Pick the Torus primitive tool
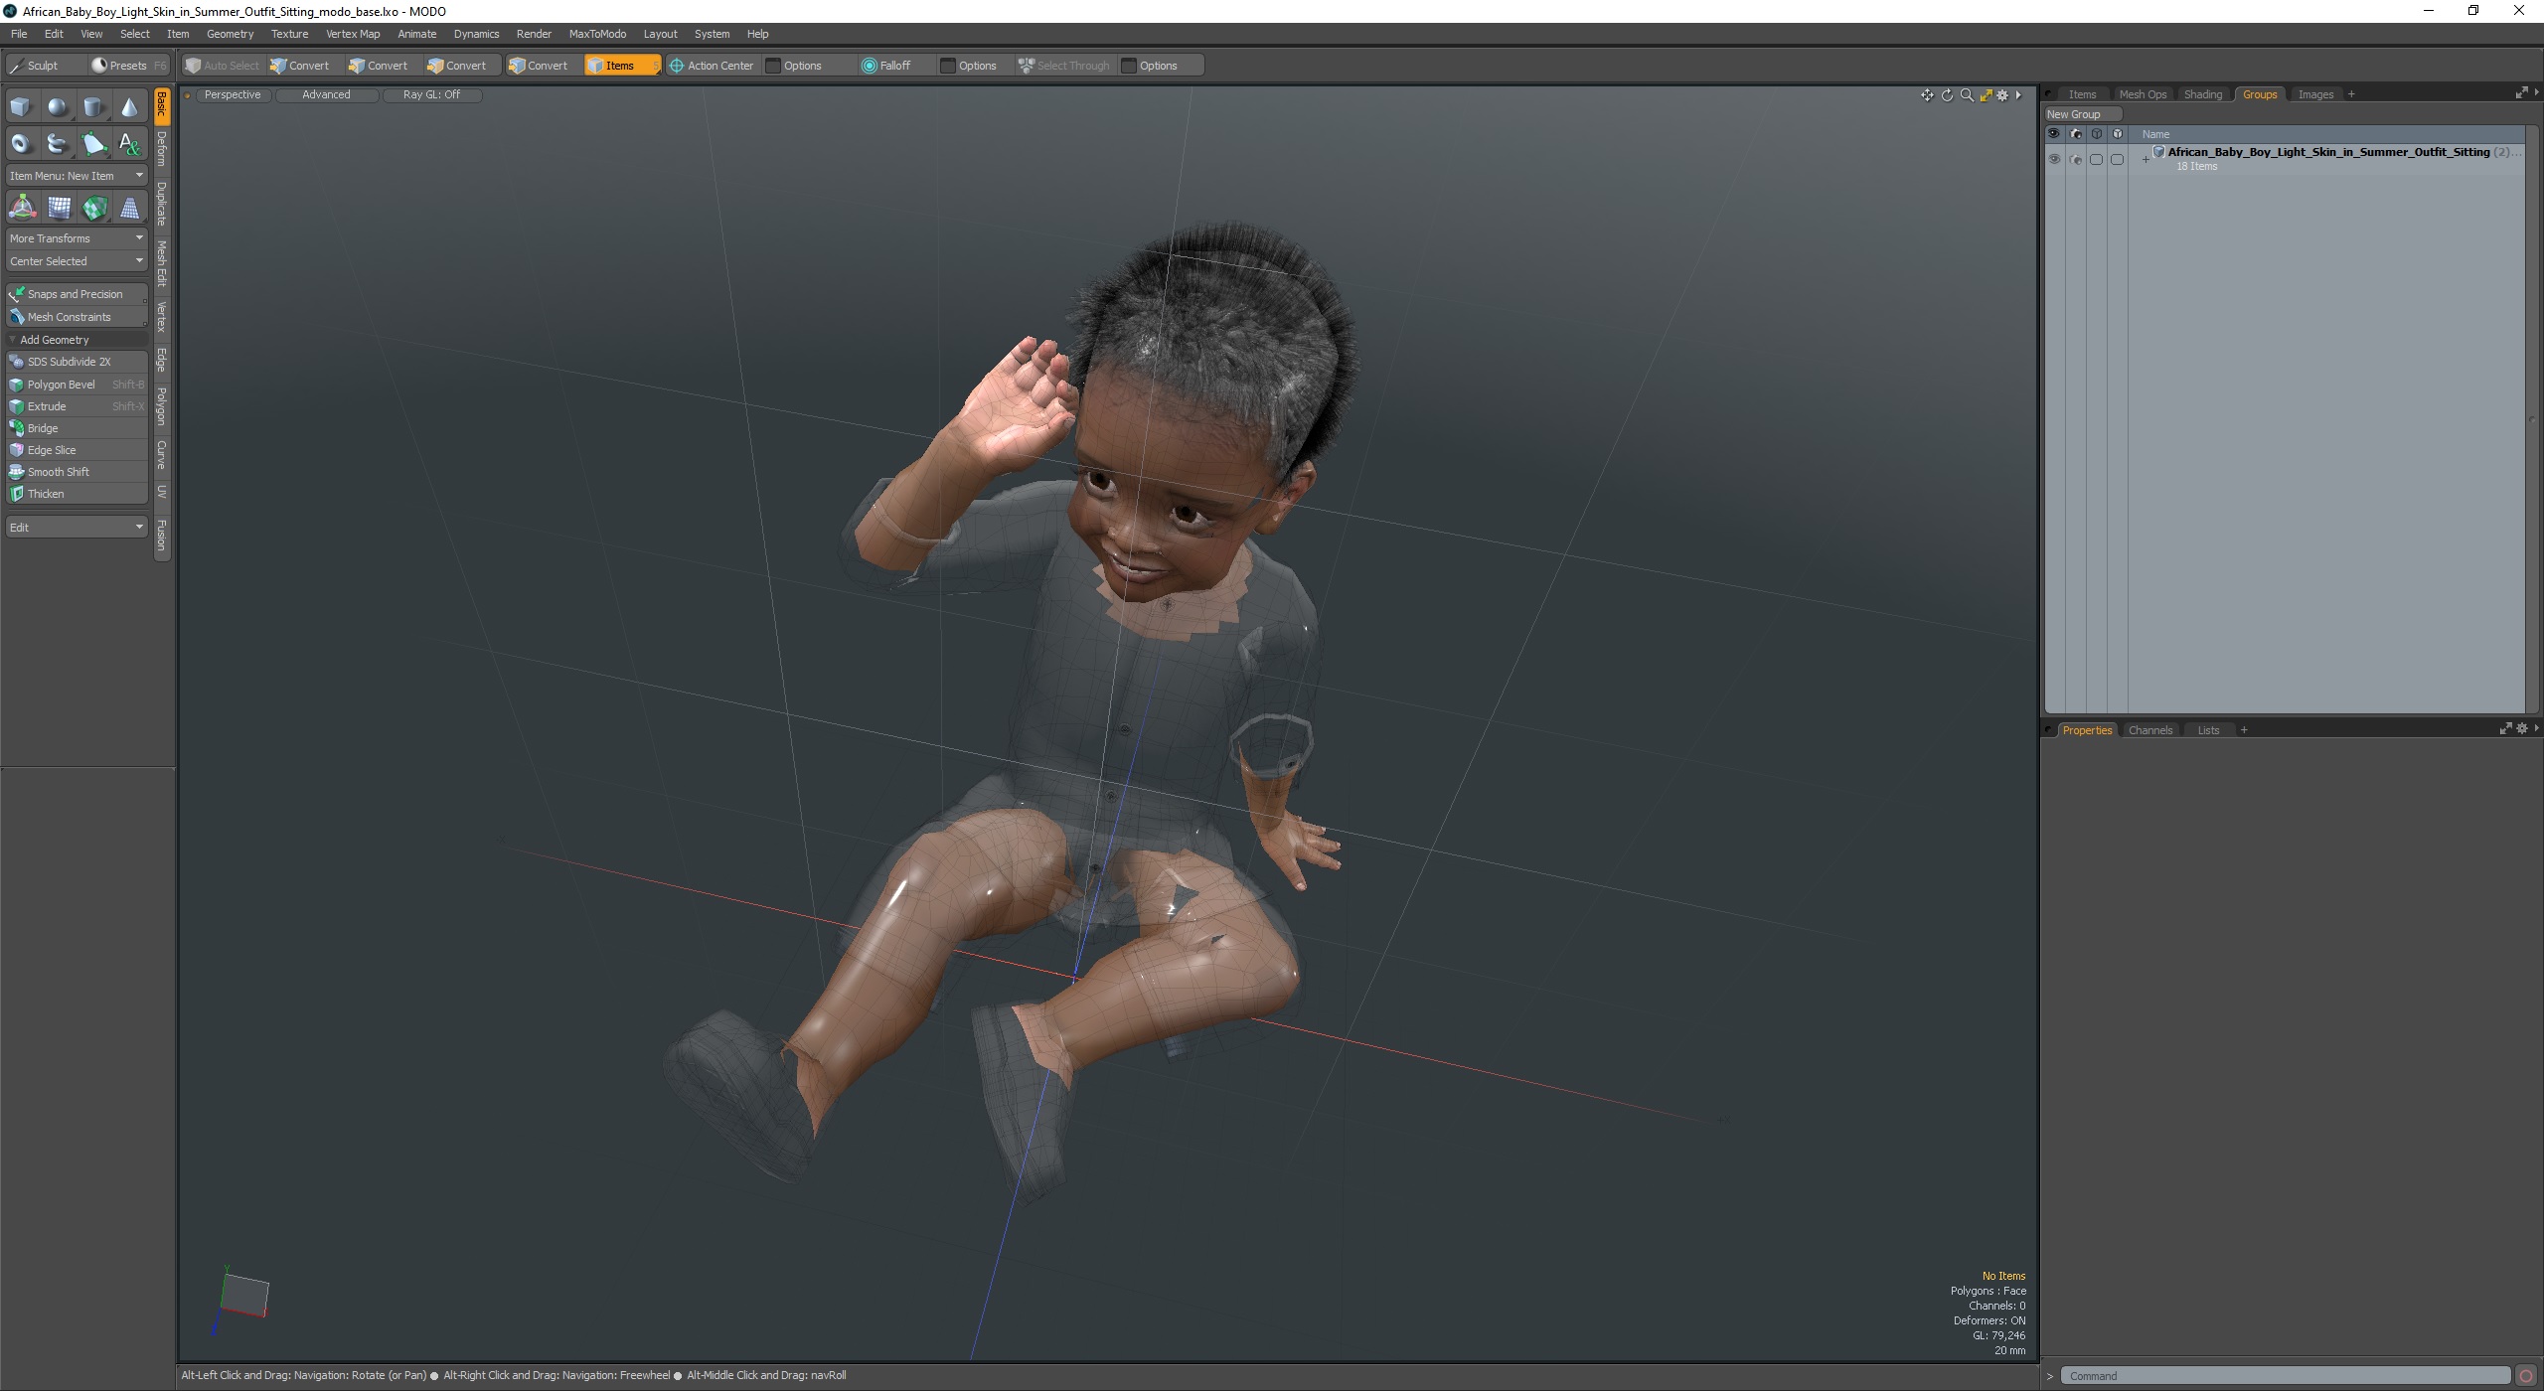The image size is (2544, 1391). point(21,144)
